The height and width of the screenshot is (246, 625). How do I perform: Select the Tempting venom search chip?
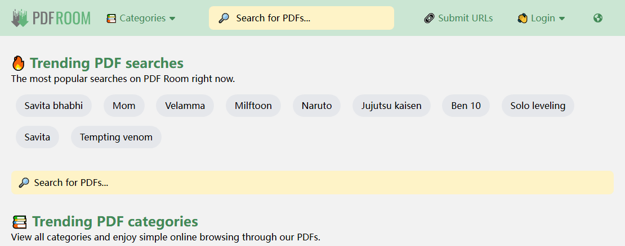pos(116,137)
